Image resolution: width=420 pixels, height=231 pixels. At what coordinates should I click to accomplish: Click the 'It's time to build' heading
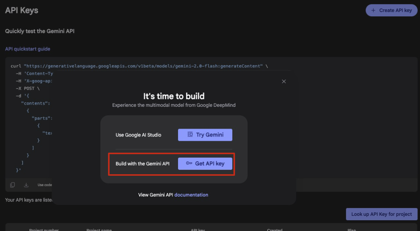(x=174, y=96)
